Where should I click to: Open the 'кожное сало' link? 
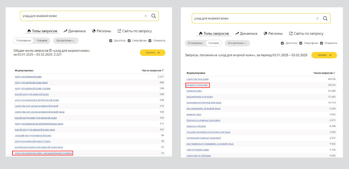(194, 115)
